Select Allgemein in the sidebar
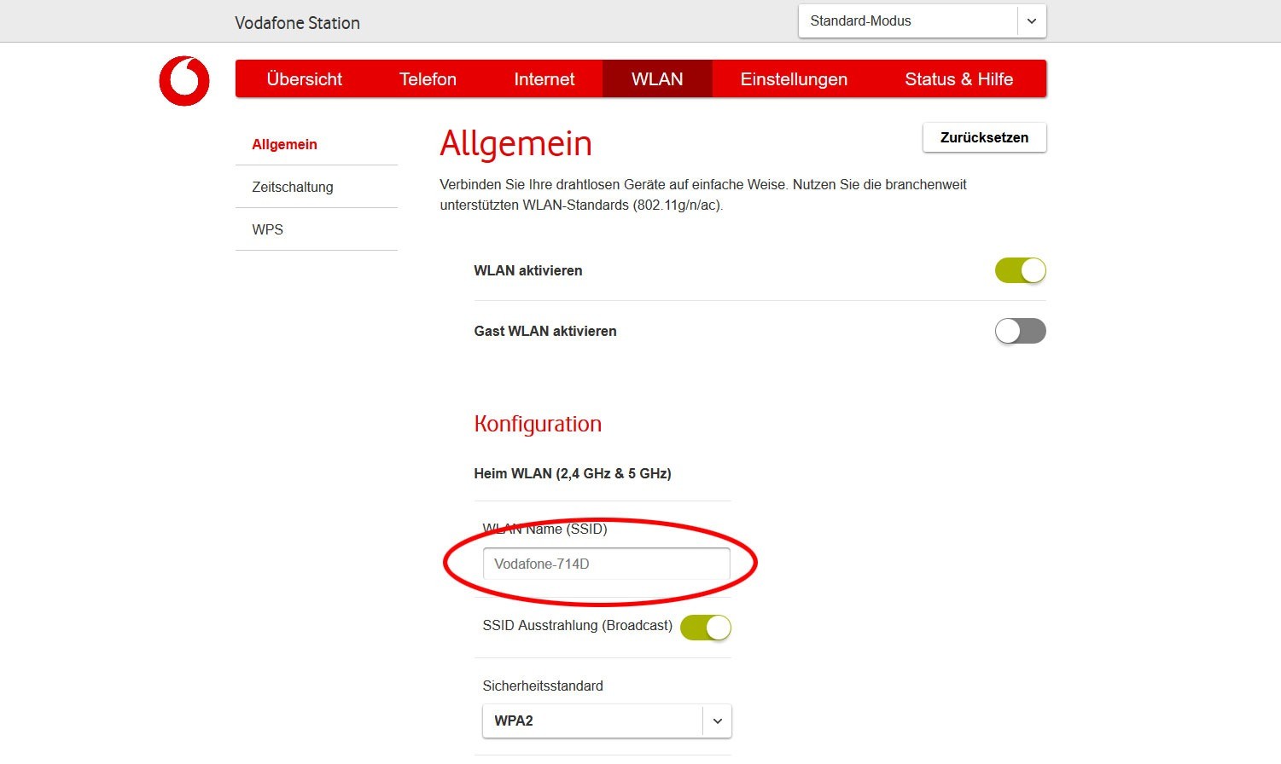This screenshot has height=764, width=1281. 284,144
